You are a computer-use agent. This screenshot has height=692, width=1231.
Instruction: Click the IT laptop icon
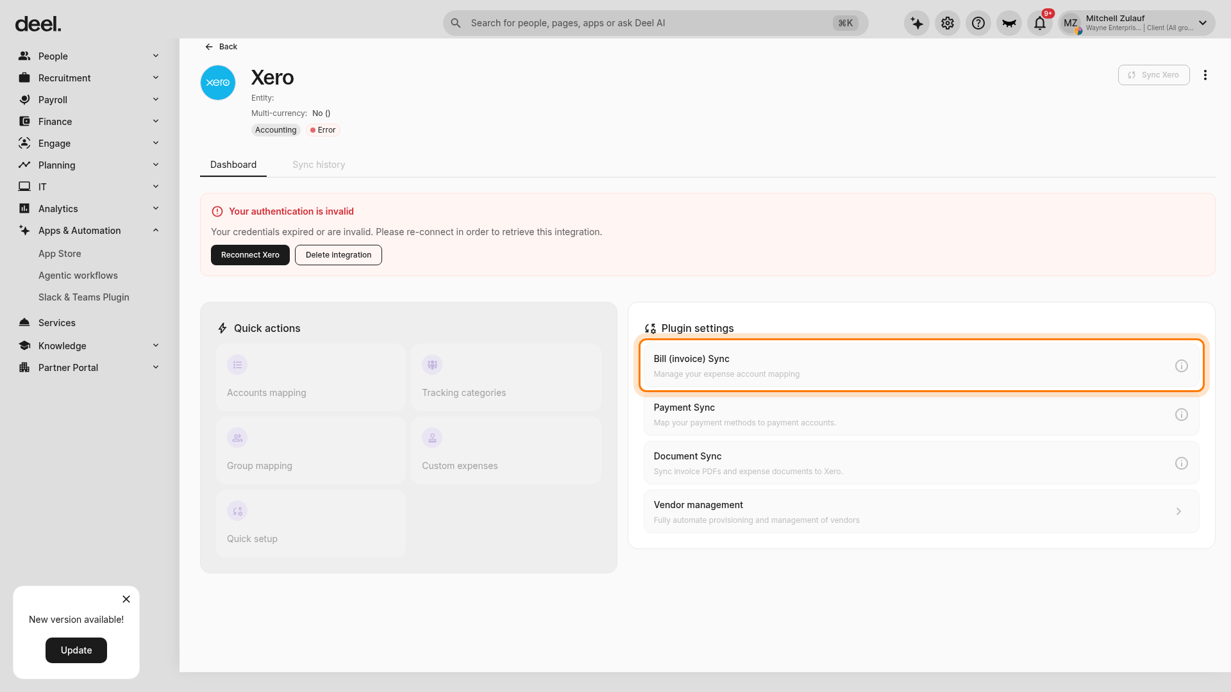point(24,186)
